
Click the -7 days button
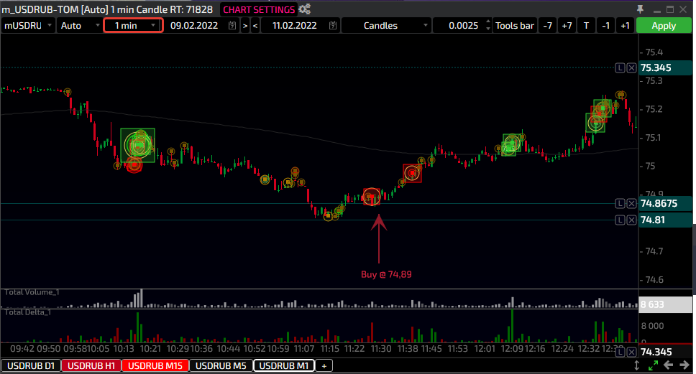tap(548, 26)
